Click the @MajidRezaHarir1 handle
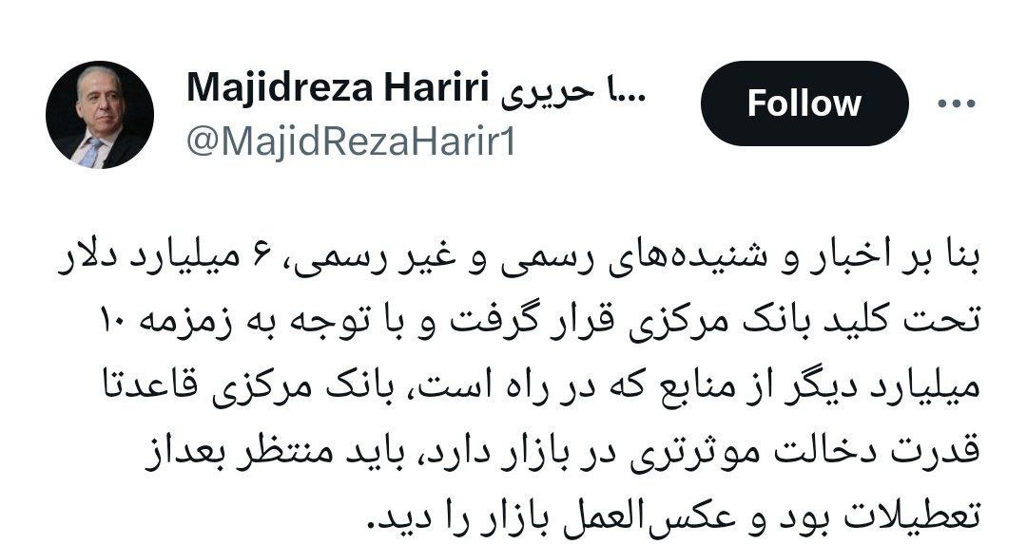The width and height of the screenshot is (1027, 544). click(351, 141)
